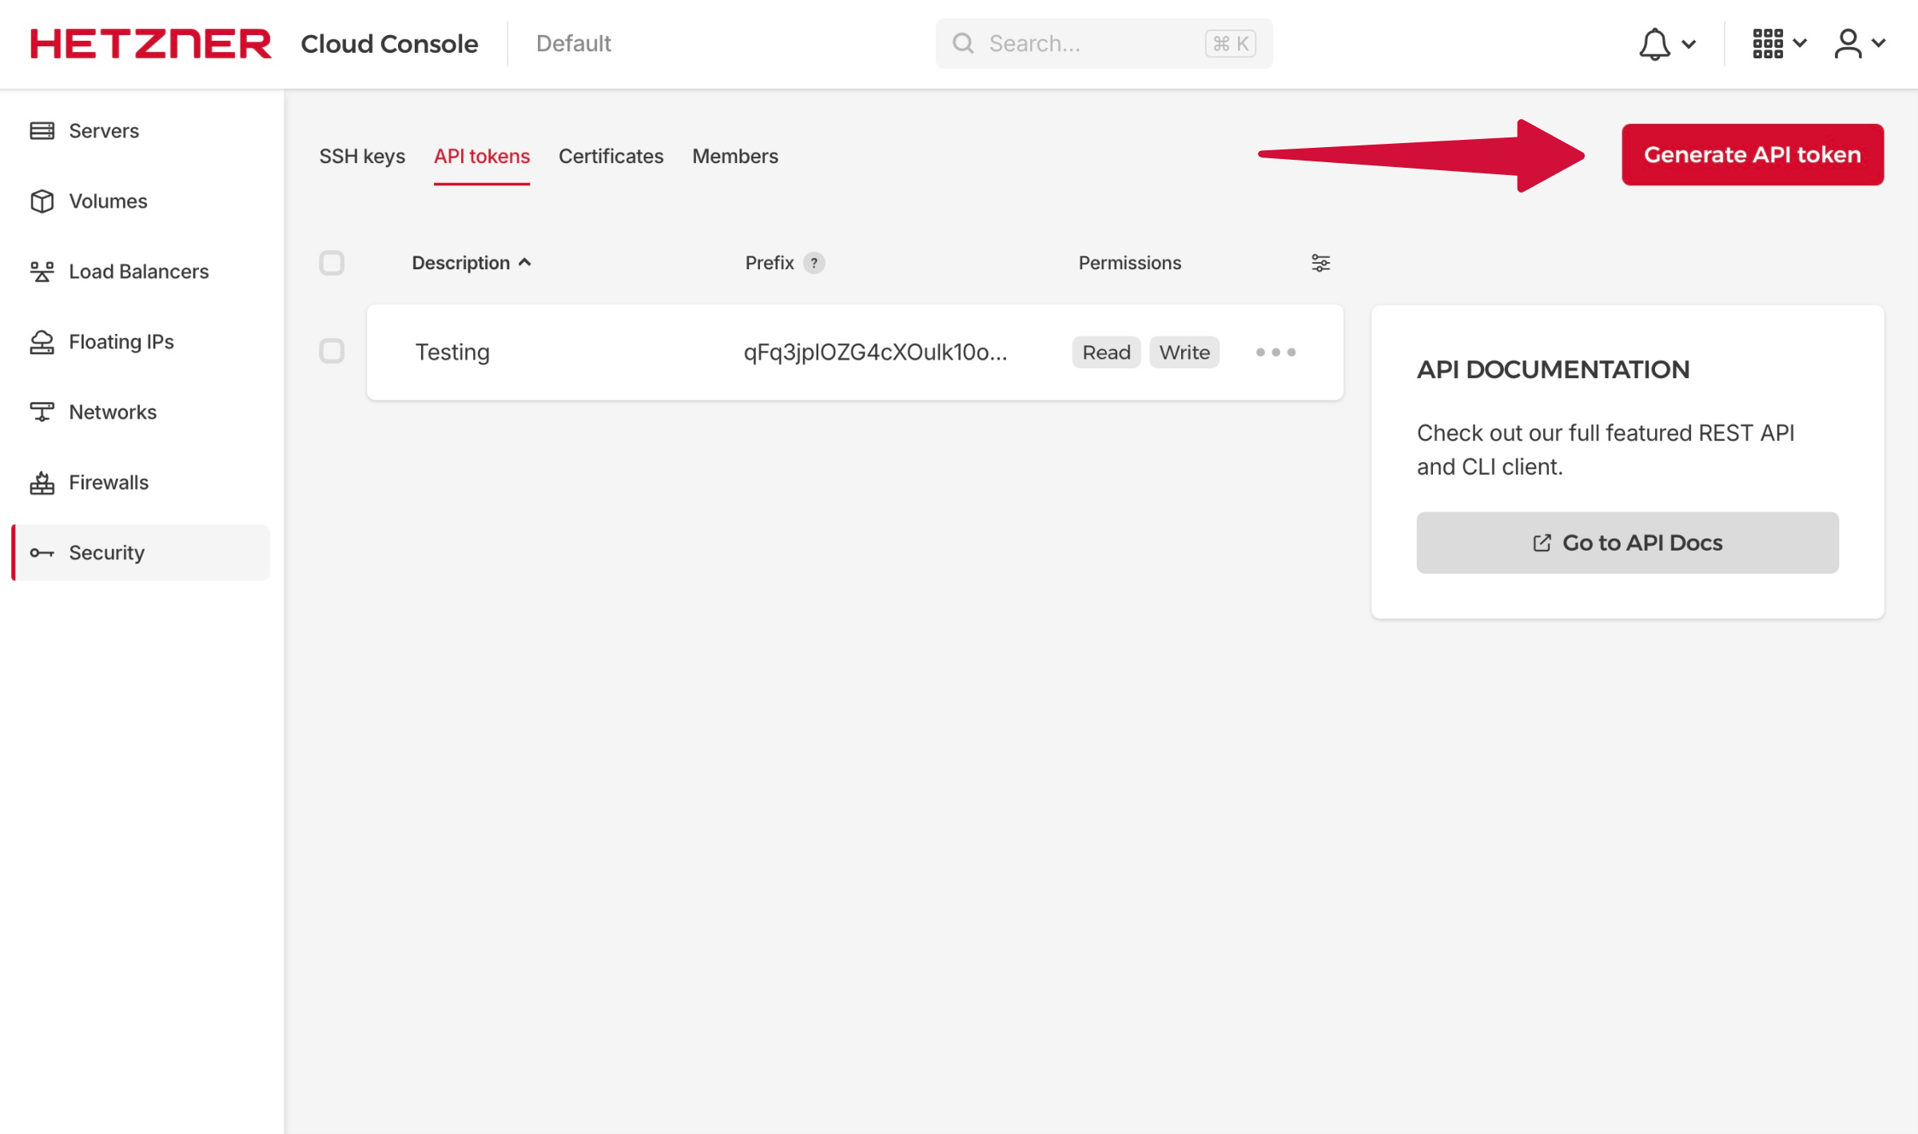Switch to the SSH keys tab
The width and height of the screenshot is (1918, 1134).
click(362, 155)
